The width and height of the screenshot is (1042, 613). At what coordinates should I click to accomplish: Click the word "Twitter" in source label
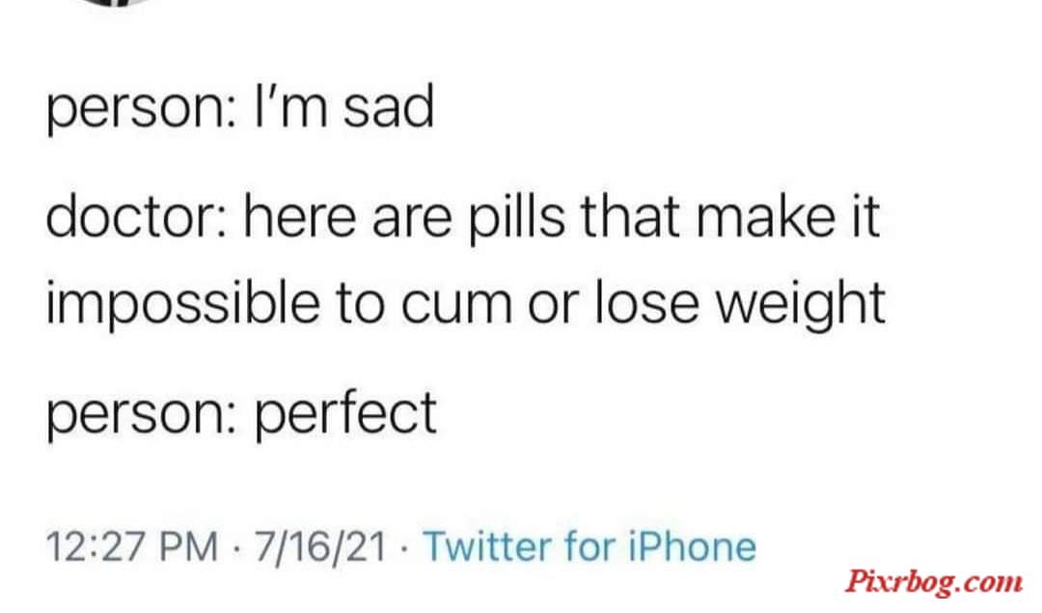[486, 546]
